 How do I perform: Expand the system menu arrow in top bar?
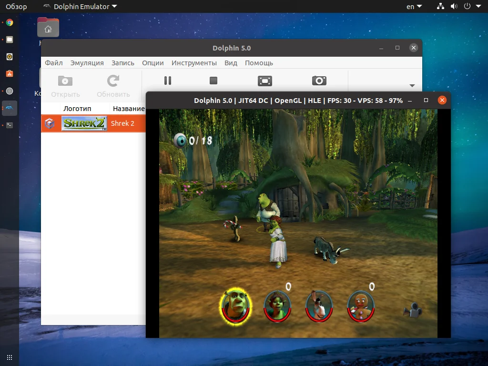(x=478, y=6)
